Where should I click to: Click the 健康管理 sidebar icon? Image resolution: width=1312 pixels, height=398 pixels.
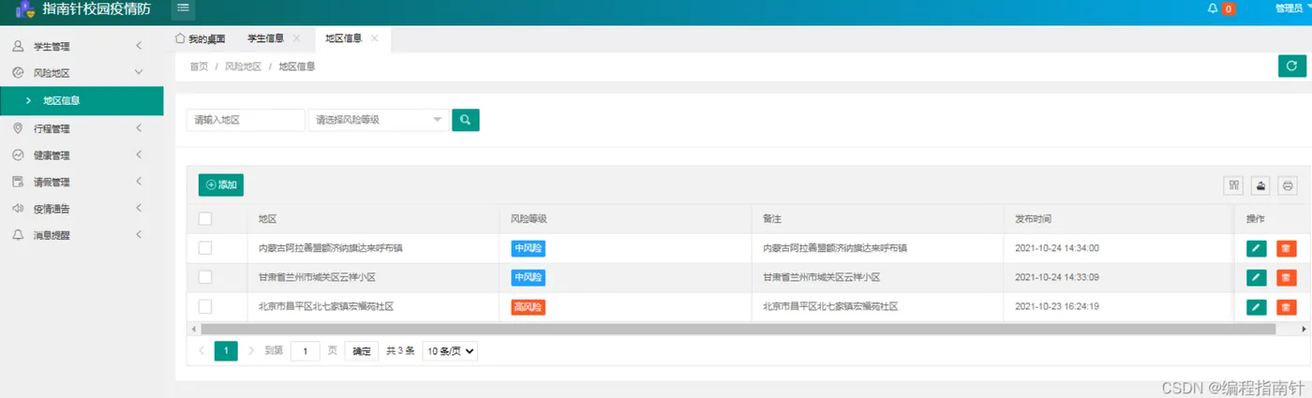click(18, 155)
